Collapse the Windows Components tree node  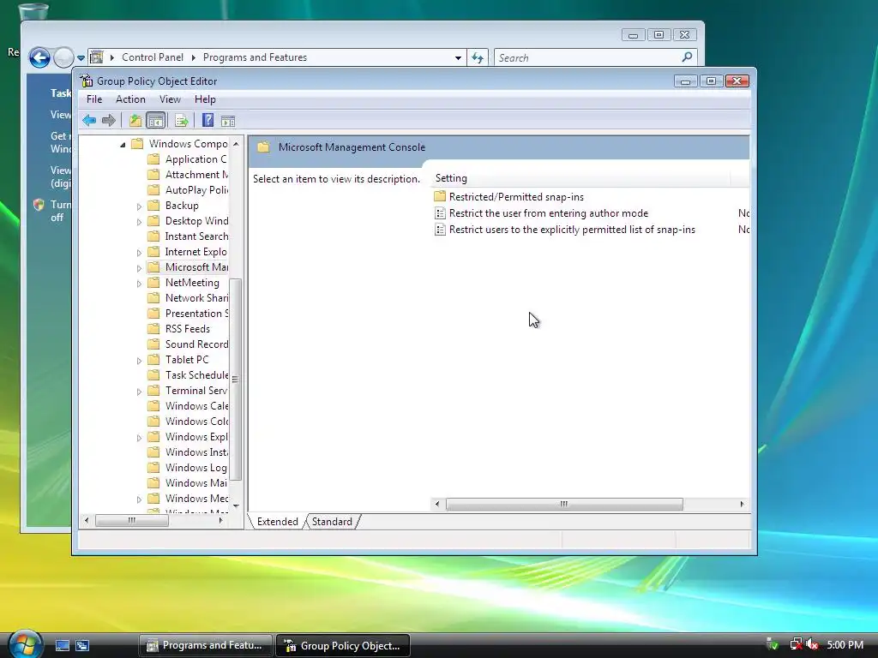[x=123, y=145]
